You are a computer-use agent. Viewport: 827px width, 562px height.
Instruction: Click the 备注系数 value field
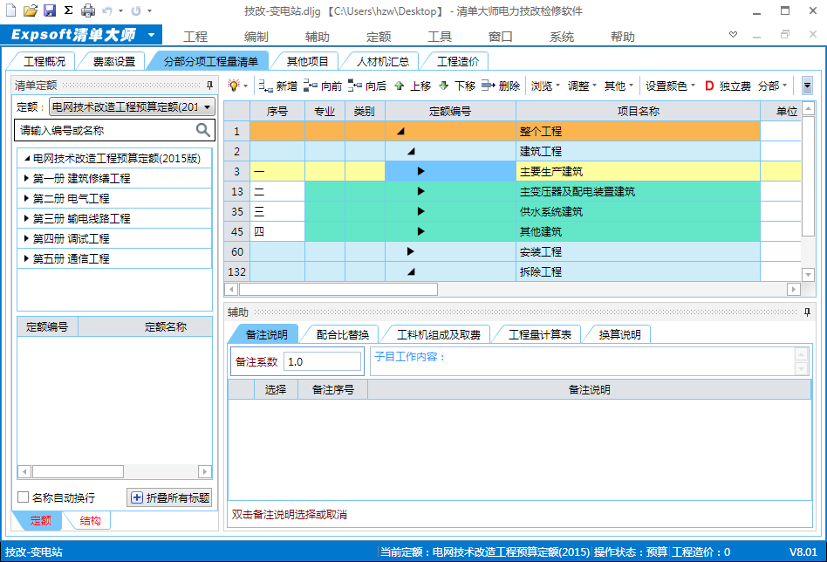322,361
